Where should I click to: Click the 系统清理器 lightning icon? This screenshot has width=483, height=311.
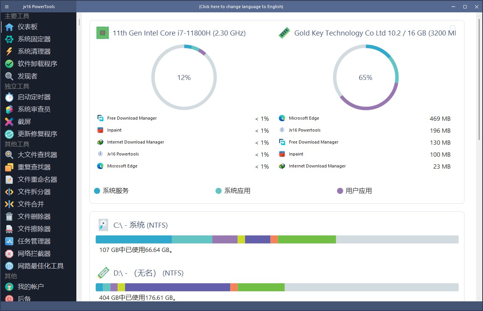coord(9,52)
